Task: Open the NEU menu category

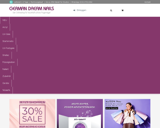Action: [x=5, y=20]
